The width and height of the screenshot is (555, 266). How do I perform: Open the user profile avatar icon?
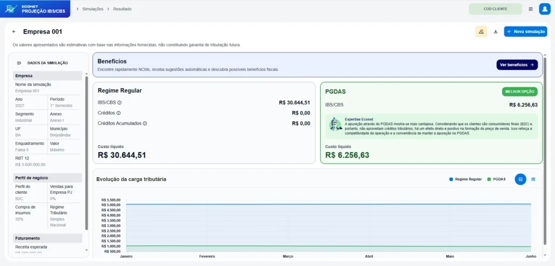[544, 9]
